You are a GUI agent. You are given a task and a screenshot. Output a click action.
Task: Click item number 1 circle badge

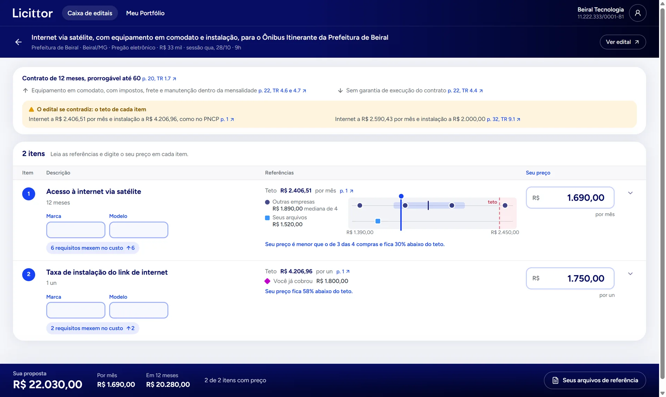coord(28,194)
